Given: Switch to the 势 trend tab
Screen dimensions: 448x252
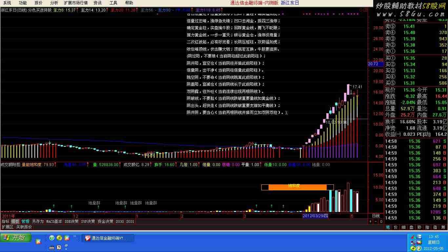Looking at the screenshot, I should click(419, 227).
